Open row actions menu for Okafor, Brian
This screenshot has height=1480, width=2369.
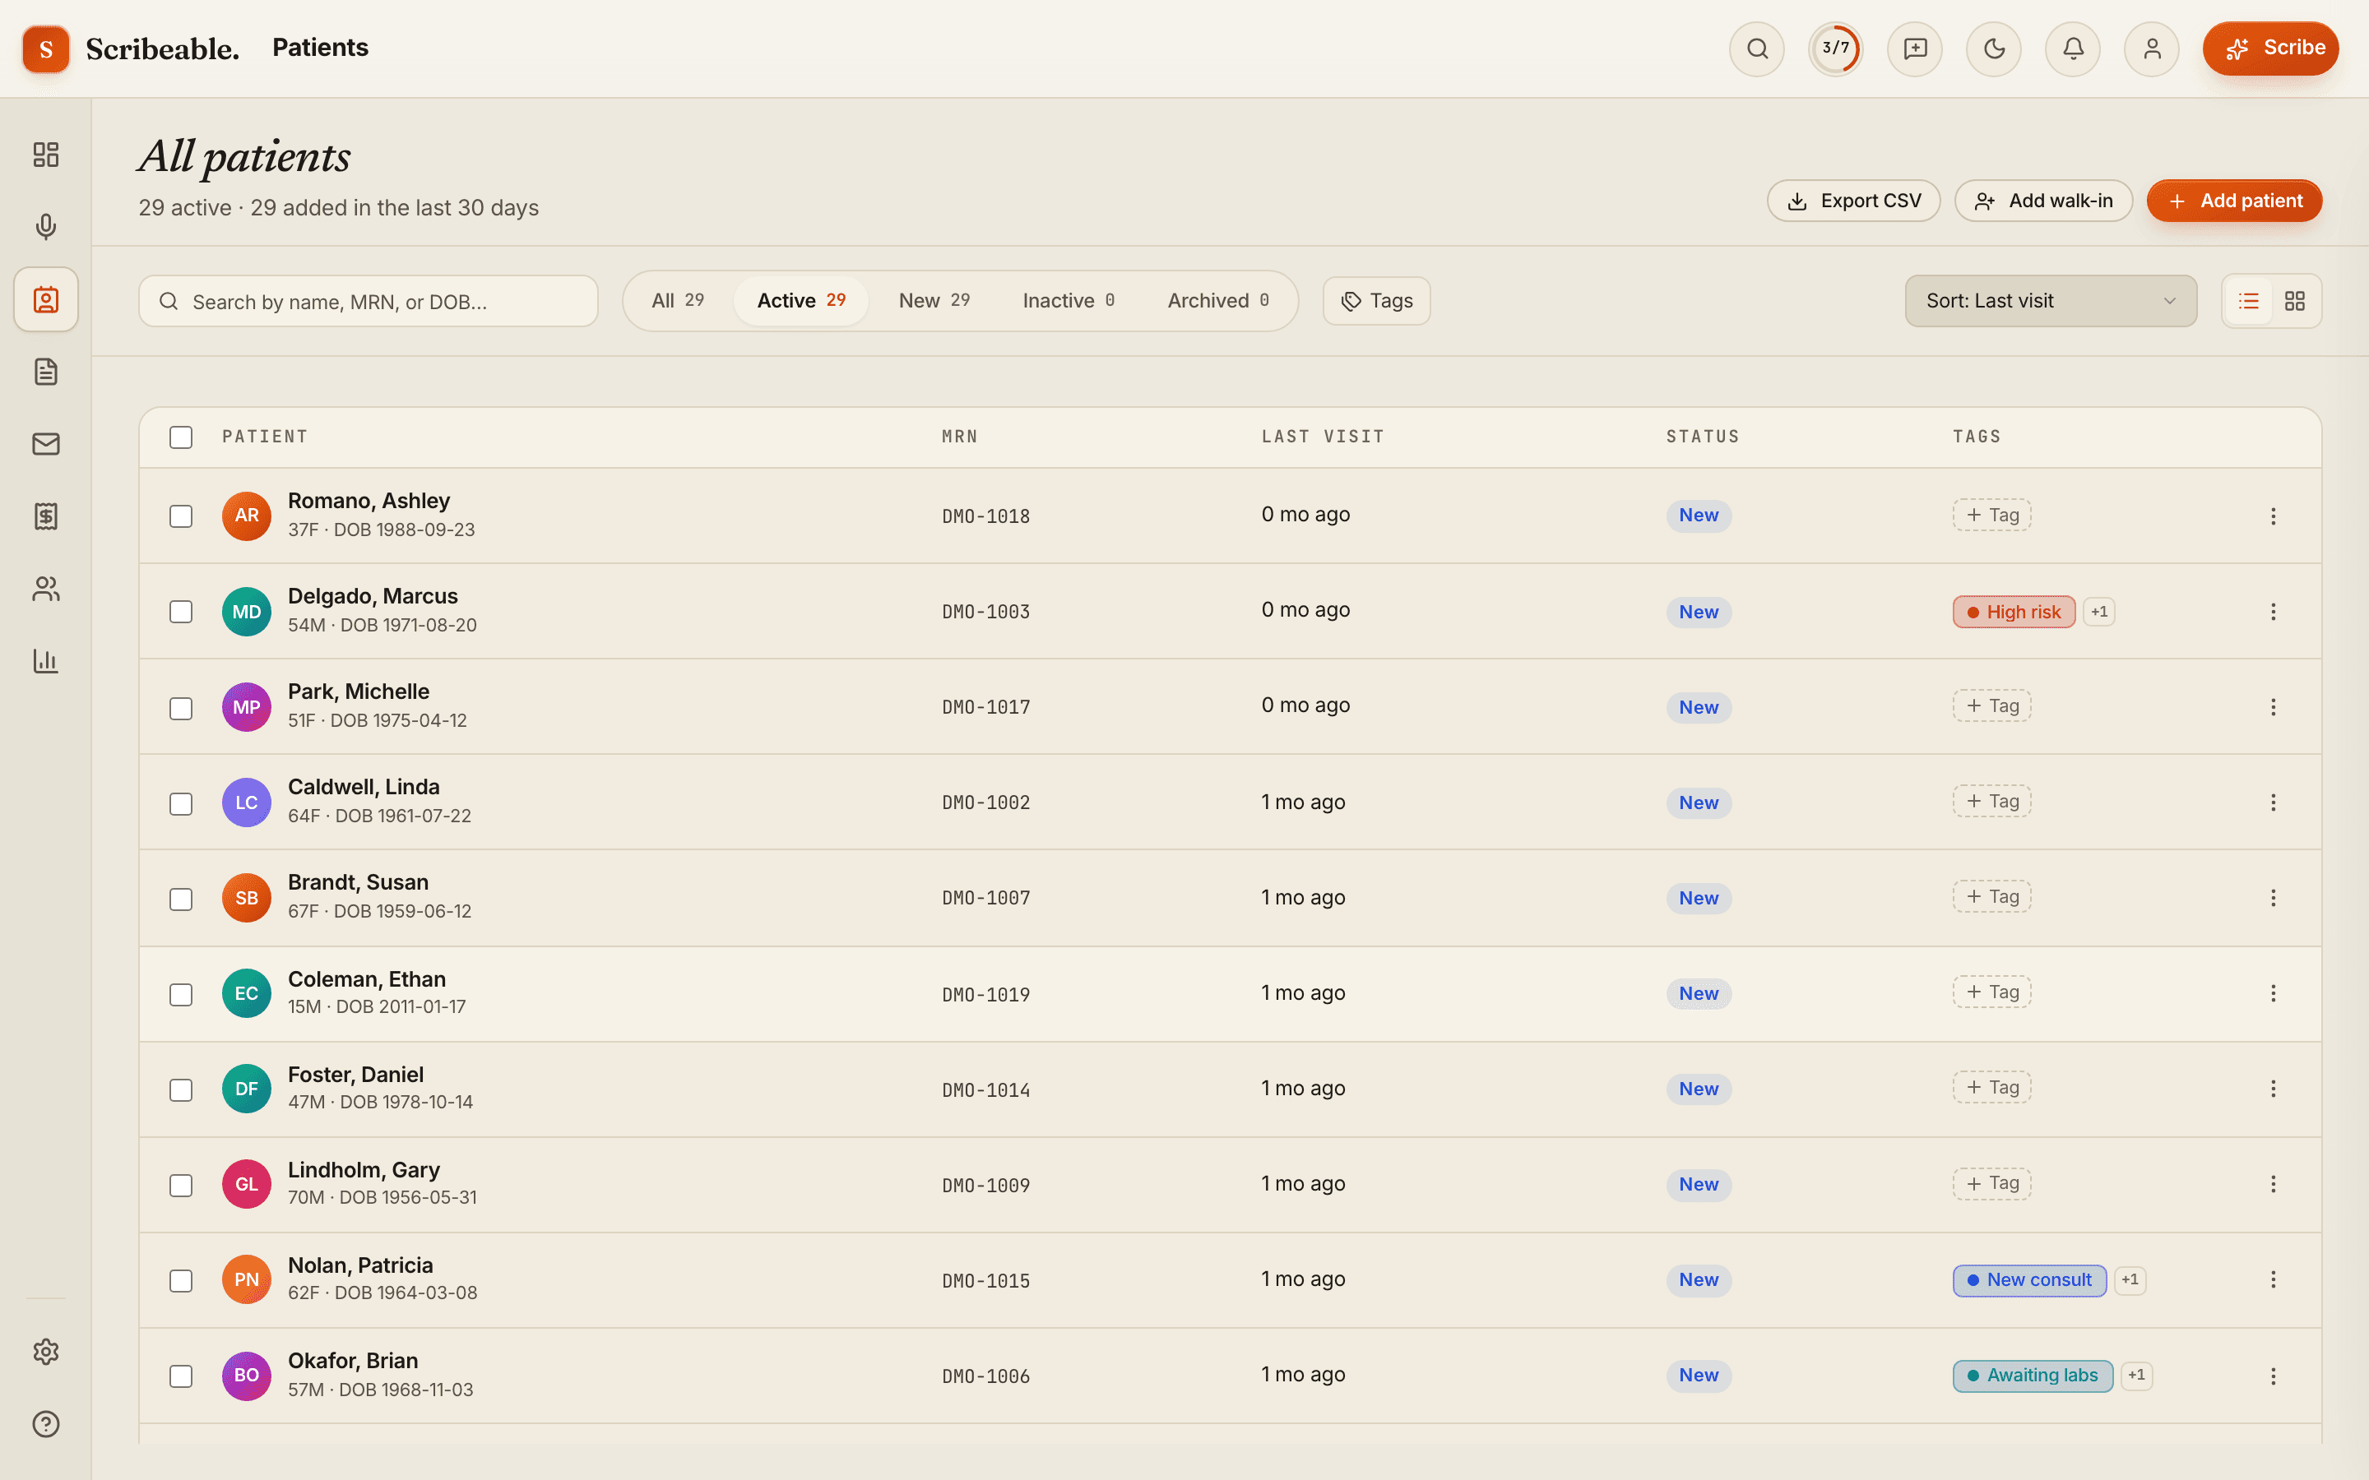point(2273,1376)
